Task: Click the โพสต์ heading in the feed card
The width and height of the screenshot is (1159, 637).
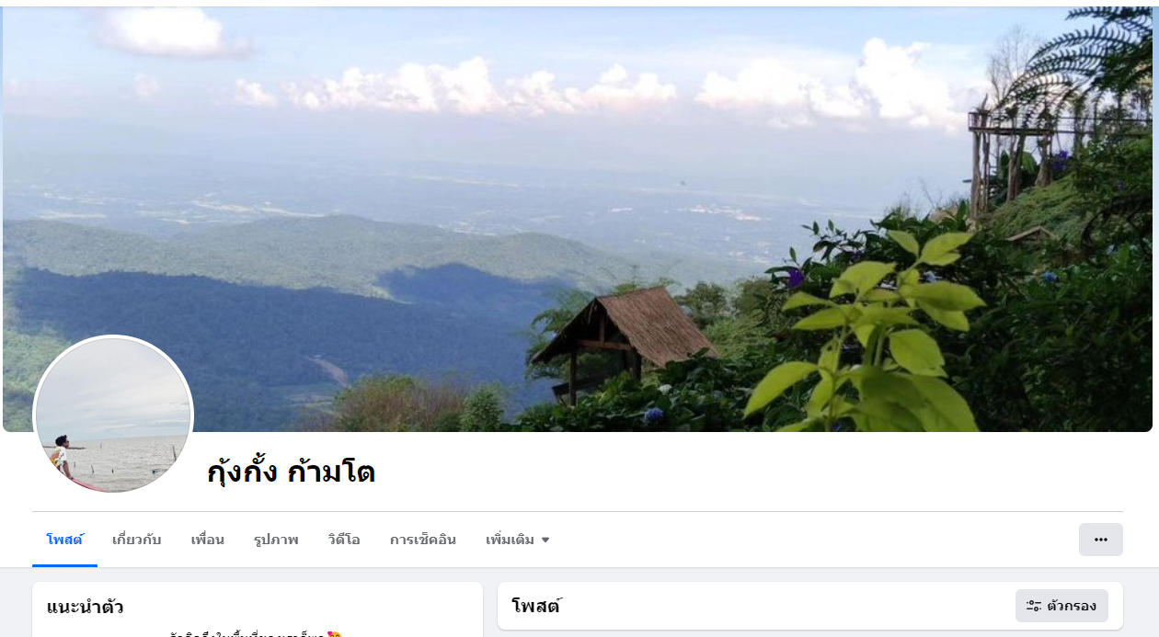Action: point(536,606)
